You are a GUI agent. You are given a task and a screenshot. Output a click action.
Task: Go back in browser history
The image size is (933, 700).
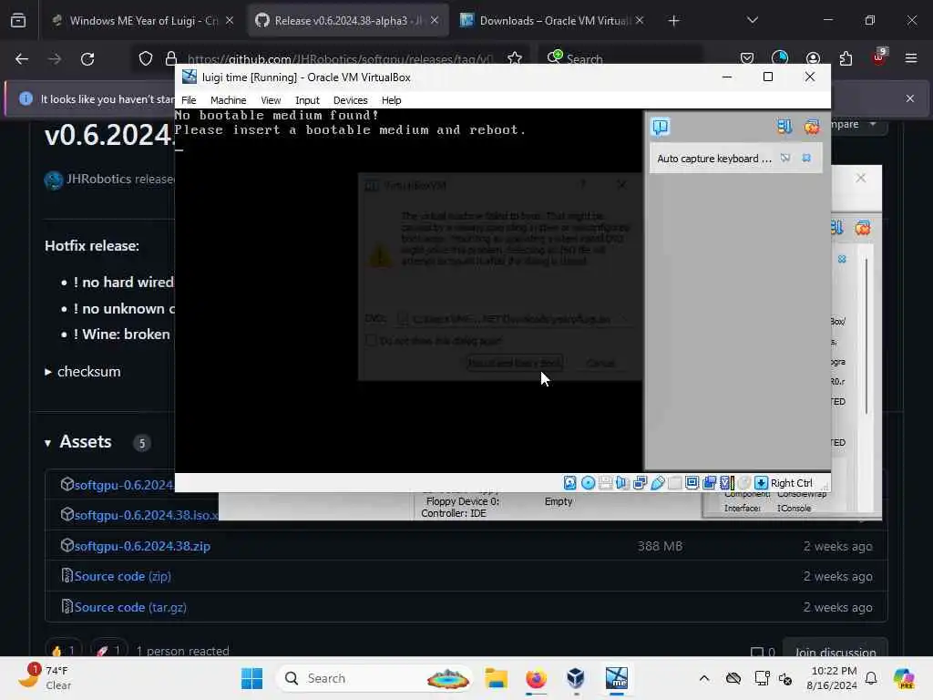click(x=22, y=59)
